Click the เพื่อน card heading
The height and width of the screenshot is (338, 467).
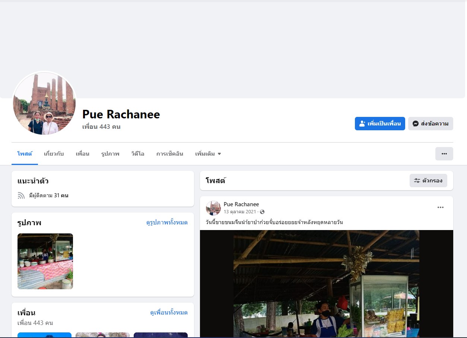26,313
